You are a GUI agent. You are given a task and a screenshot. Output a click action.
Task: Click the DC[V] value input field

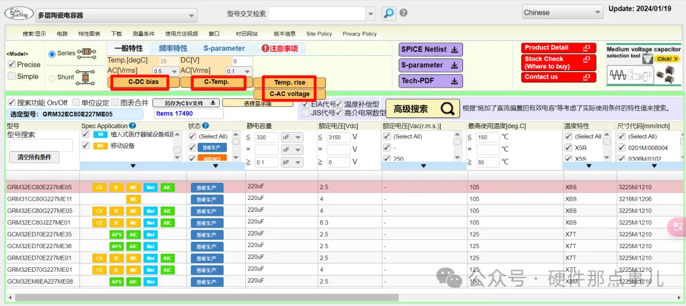[242, 61]
